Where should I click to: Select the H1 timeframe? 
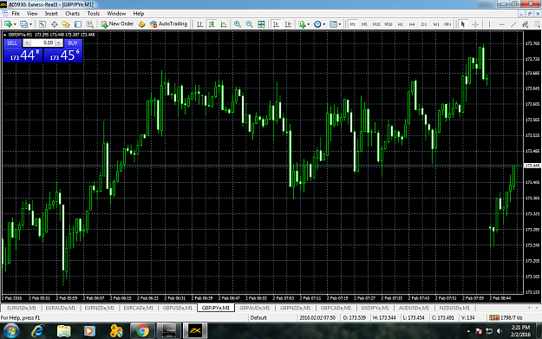(401, 24)
